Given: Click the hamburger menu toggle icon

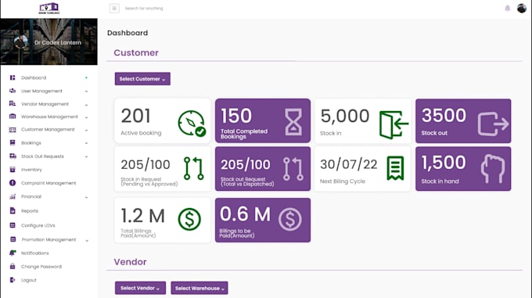Looking at the screenshot, I should point(114,8).
